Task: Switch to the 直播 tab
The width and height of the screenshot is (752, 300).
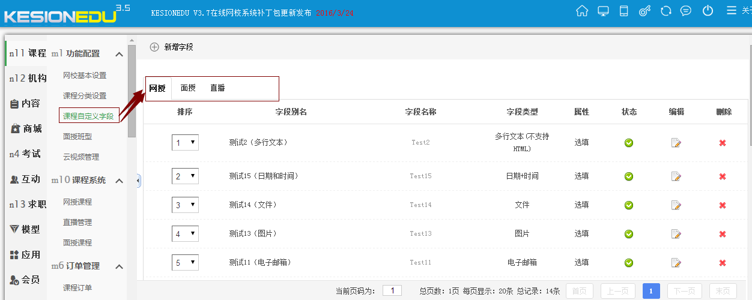Action: click(x=217, y=88)
